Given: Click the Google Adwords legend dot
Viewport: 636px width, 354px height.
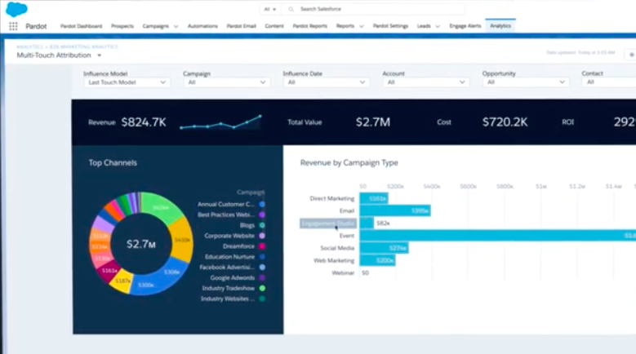Looking at the screenshot, I should tap(262, 278).
